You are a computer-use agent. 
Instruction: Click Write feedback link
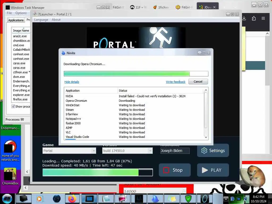[x=176, y=82]
